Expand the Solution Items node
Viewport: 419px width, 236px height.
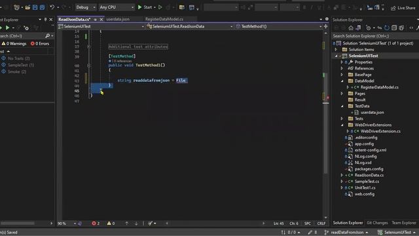pos(336,50)
